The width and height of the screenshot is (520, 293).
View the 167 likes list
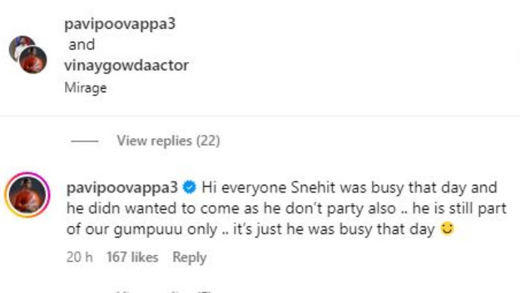[x=133, y=257]
